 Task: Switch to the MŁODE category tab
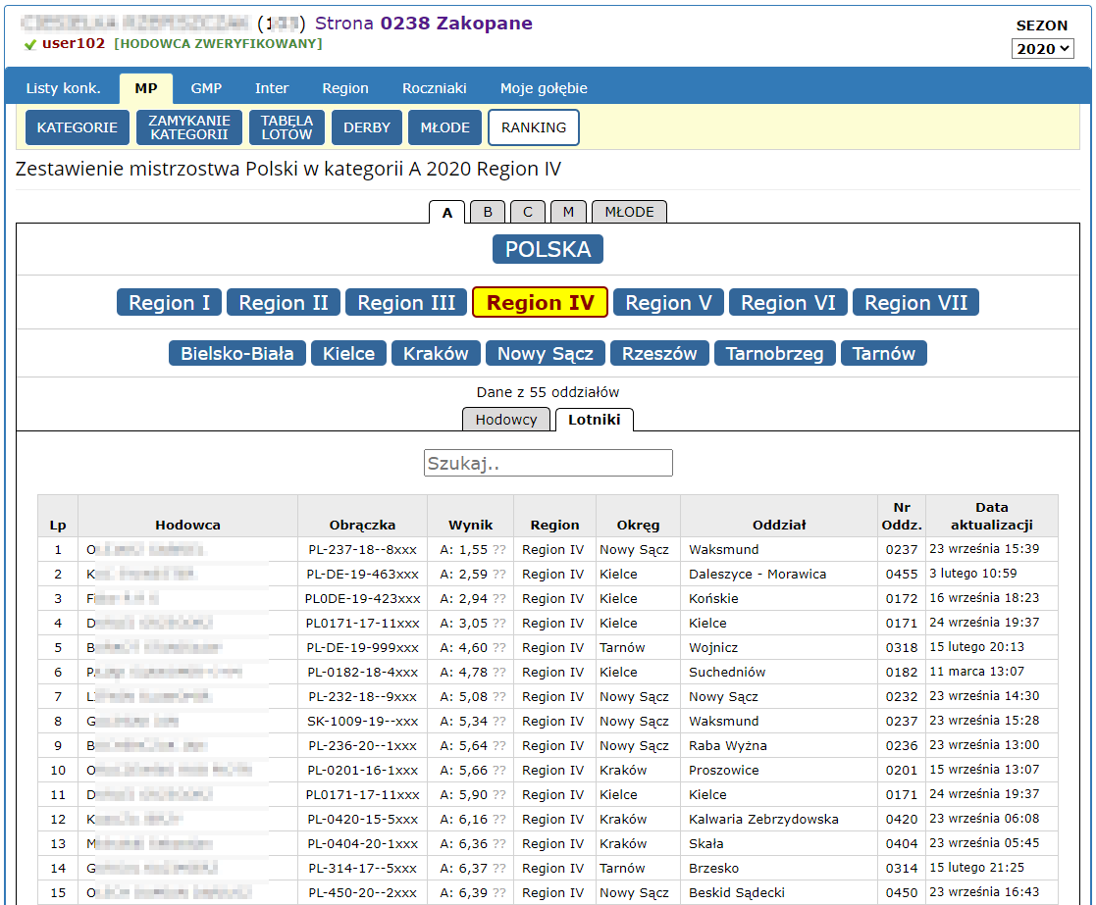coord(629,212)
